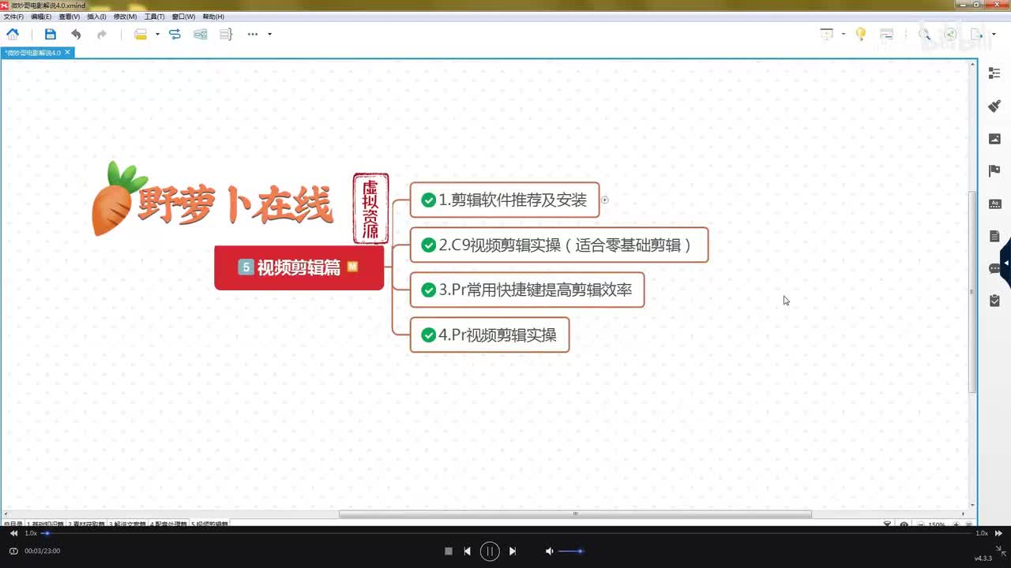Insert a new topic from the toolbar

point(141,34)
